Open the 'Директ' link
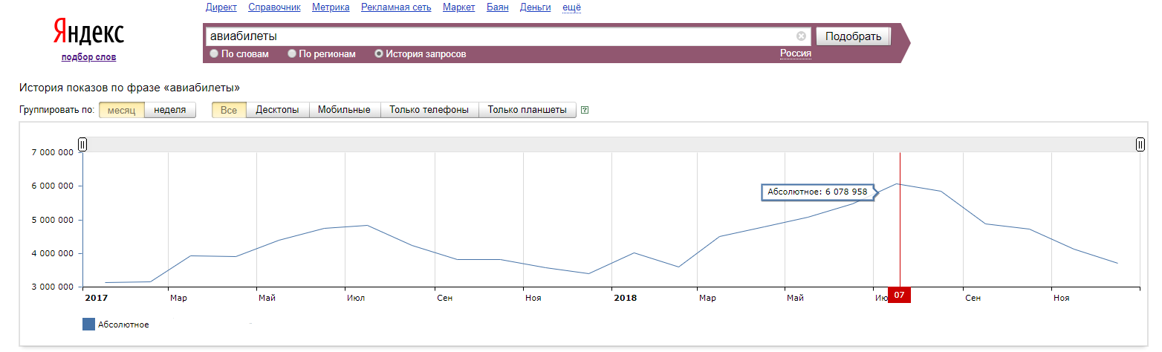 pos(221,7)
